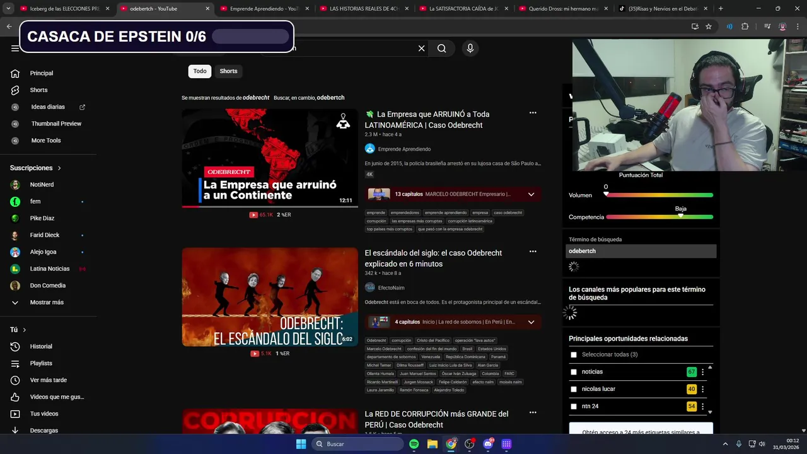The image size is (807, 454).
Task: Click the Windows taskbar 'Buscar' search box
Action: click(357, 444)
